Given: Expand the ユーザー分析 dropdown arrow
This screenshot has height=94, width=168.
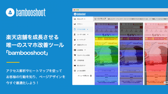Looking at the screenshot, I should (88, 34).
